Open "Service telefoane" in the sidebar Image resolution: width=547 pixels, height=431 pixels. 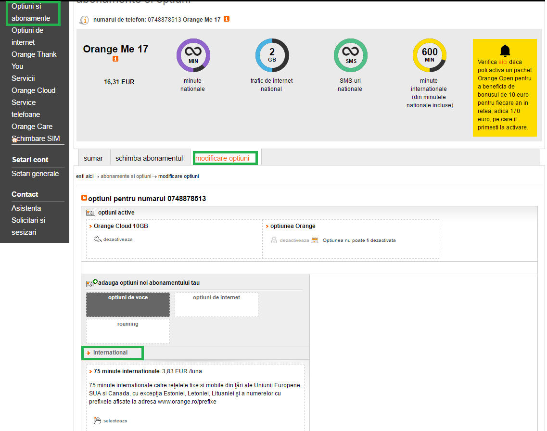(x=25, y=108)
